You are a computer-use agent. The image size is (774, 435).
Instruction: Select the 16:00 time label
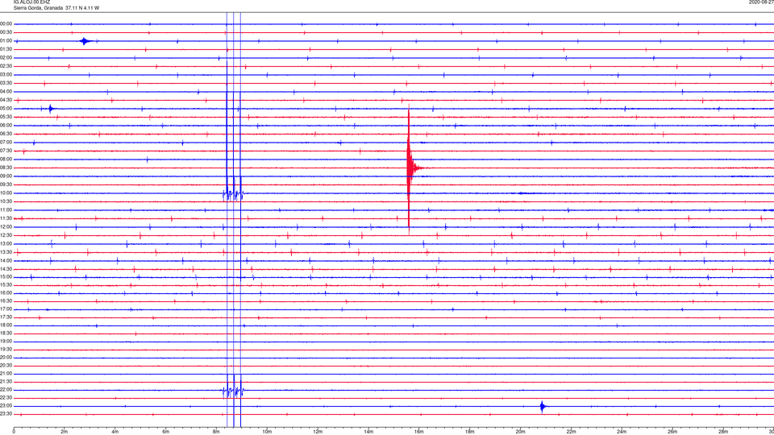6,293
